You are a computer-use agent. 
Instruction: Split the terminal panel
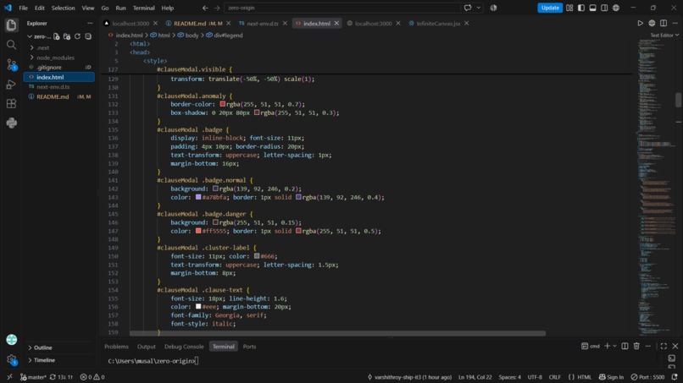[x=625, y=346]
